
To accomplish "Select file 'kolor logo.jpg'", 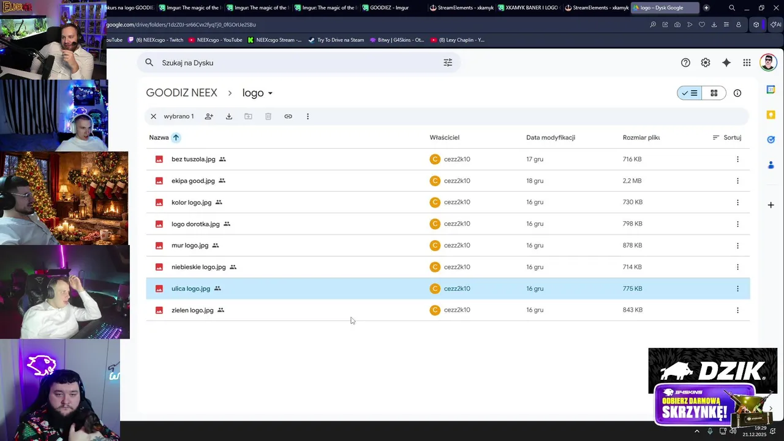I will point(448,202).
